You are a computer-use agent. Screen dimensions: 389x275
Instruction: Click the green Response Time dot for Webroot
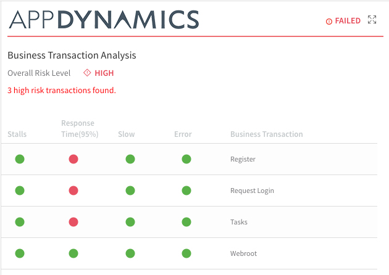[73, 253]
